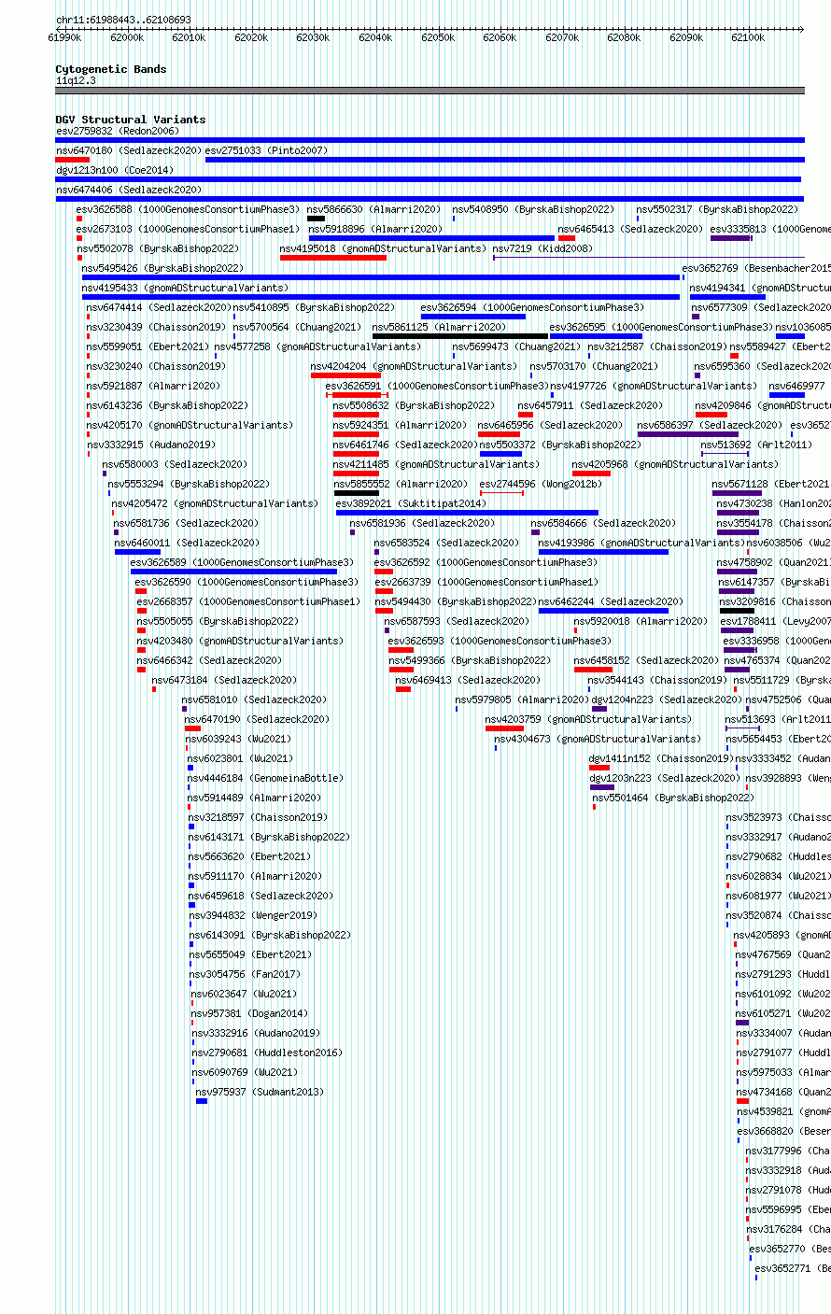Open the DGV Structural Variants track title

coord(130,120)
